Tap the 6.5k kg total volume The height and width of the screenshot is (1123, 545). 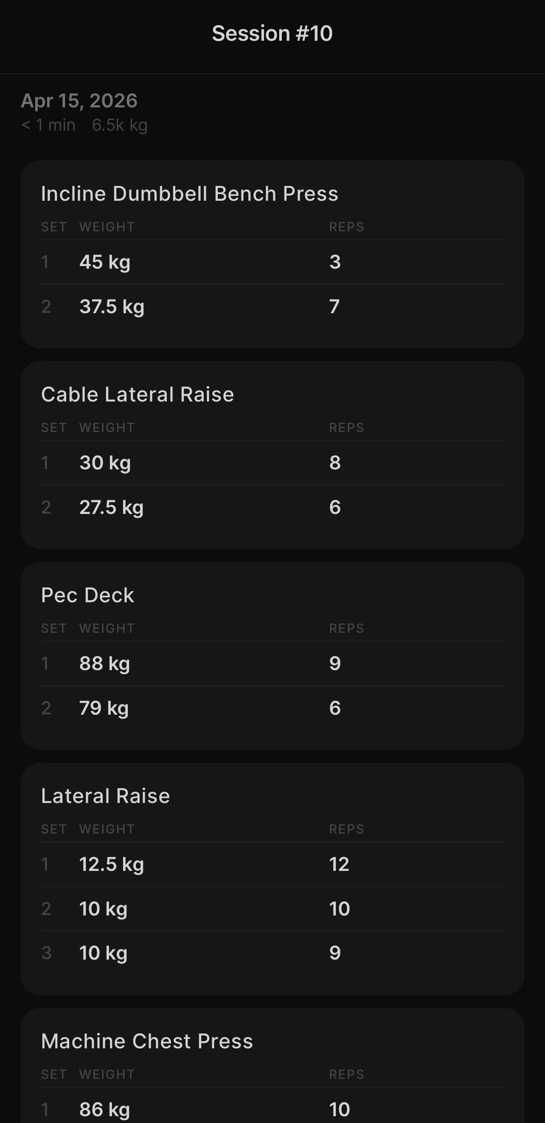[119, 126]
